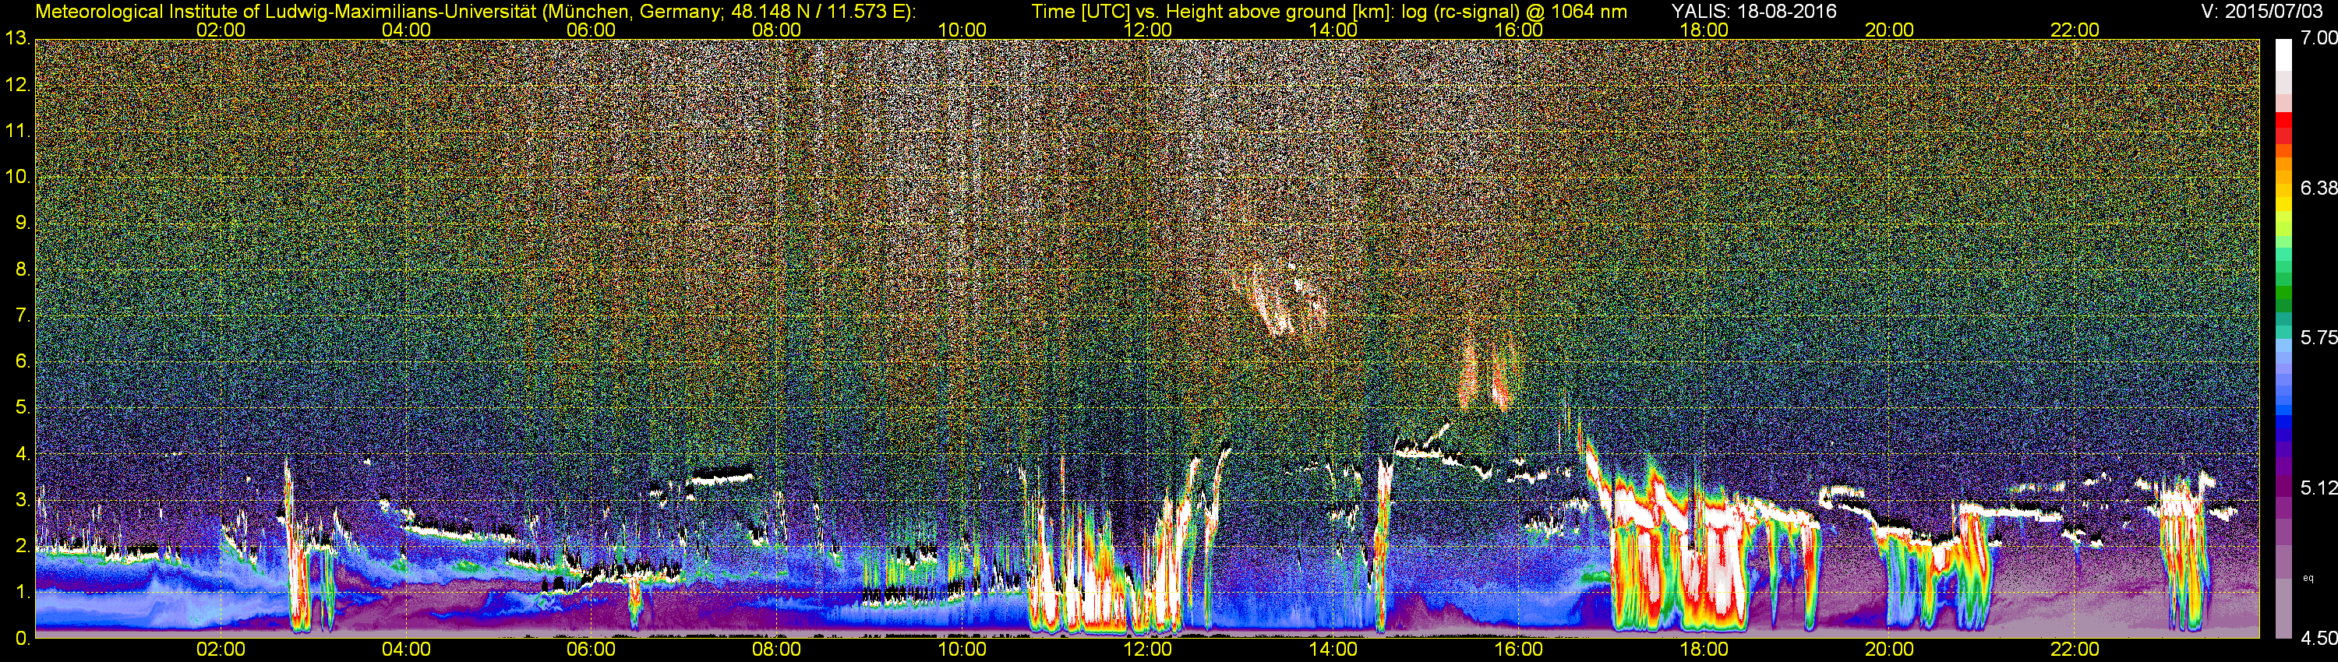The image size is (2338, 662).
Task: Click the 5.12 value on the color scale
Action: coord(2319,488)
